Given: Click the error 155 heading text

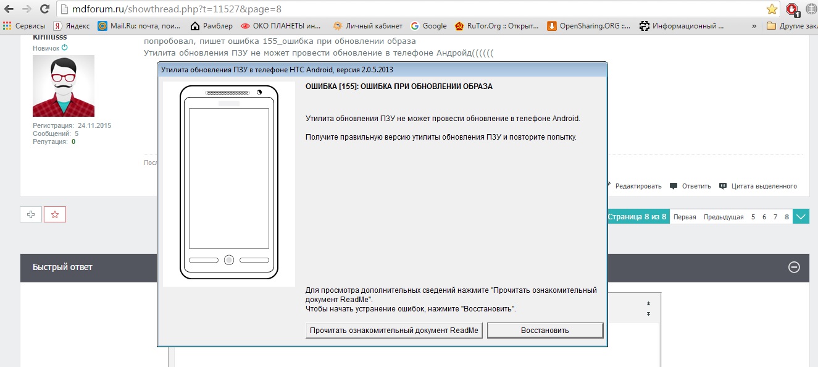Looking at the screenshot, I should pyautogui.click(x=399, y=86).
